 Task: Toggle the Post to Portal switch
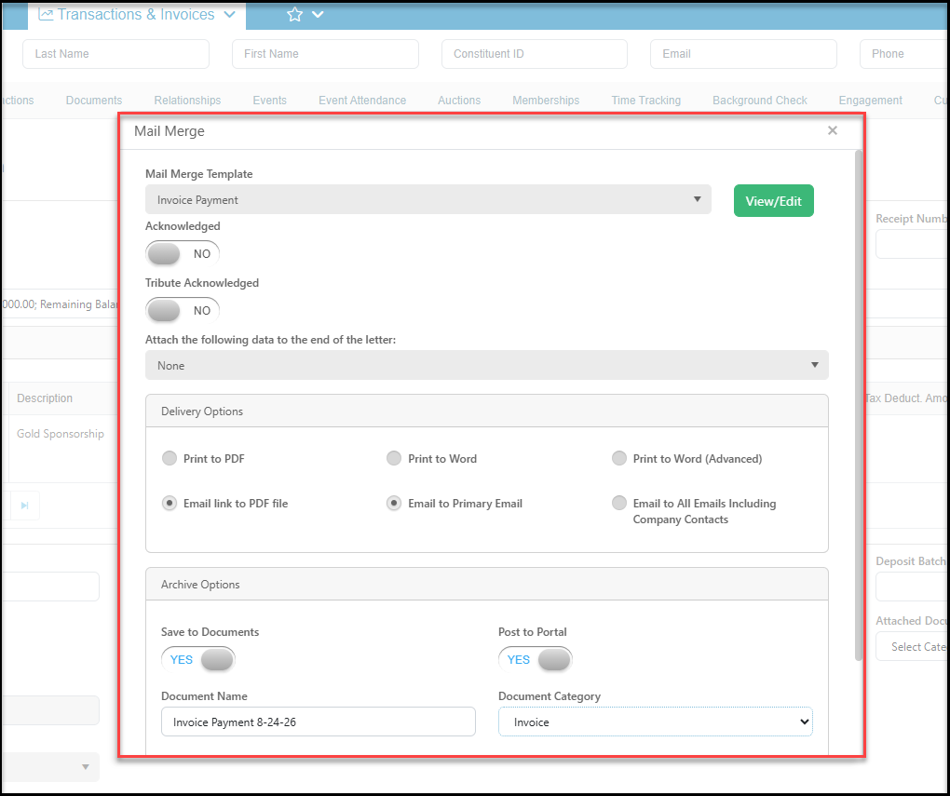(535, 659)
